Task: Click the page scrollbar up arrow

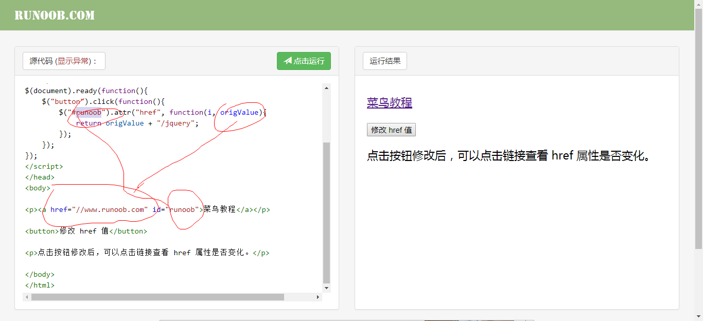Action: click(698, 4)
